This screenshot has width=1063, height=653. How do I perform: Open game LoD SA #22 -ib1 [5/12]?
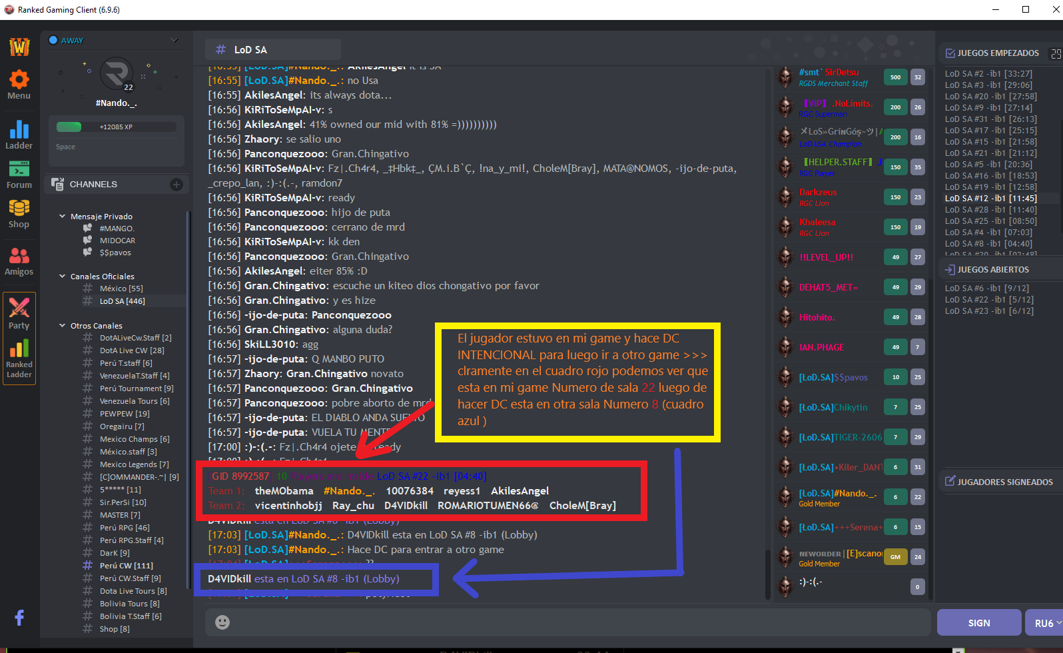pyautogui.click(x=989, y=300)
